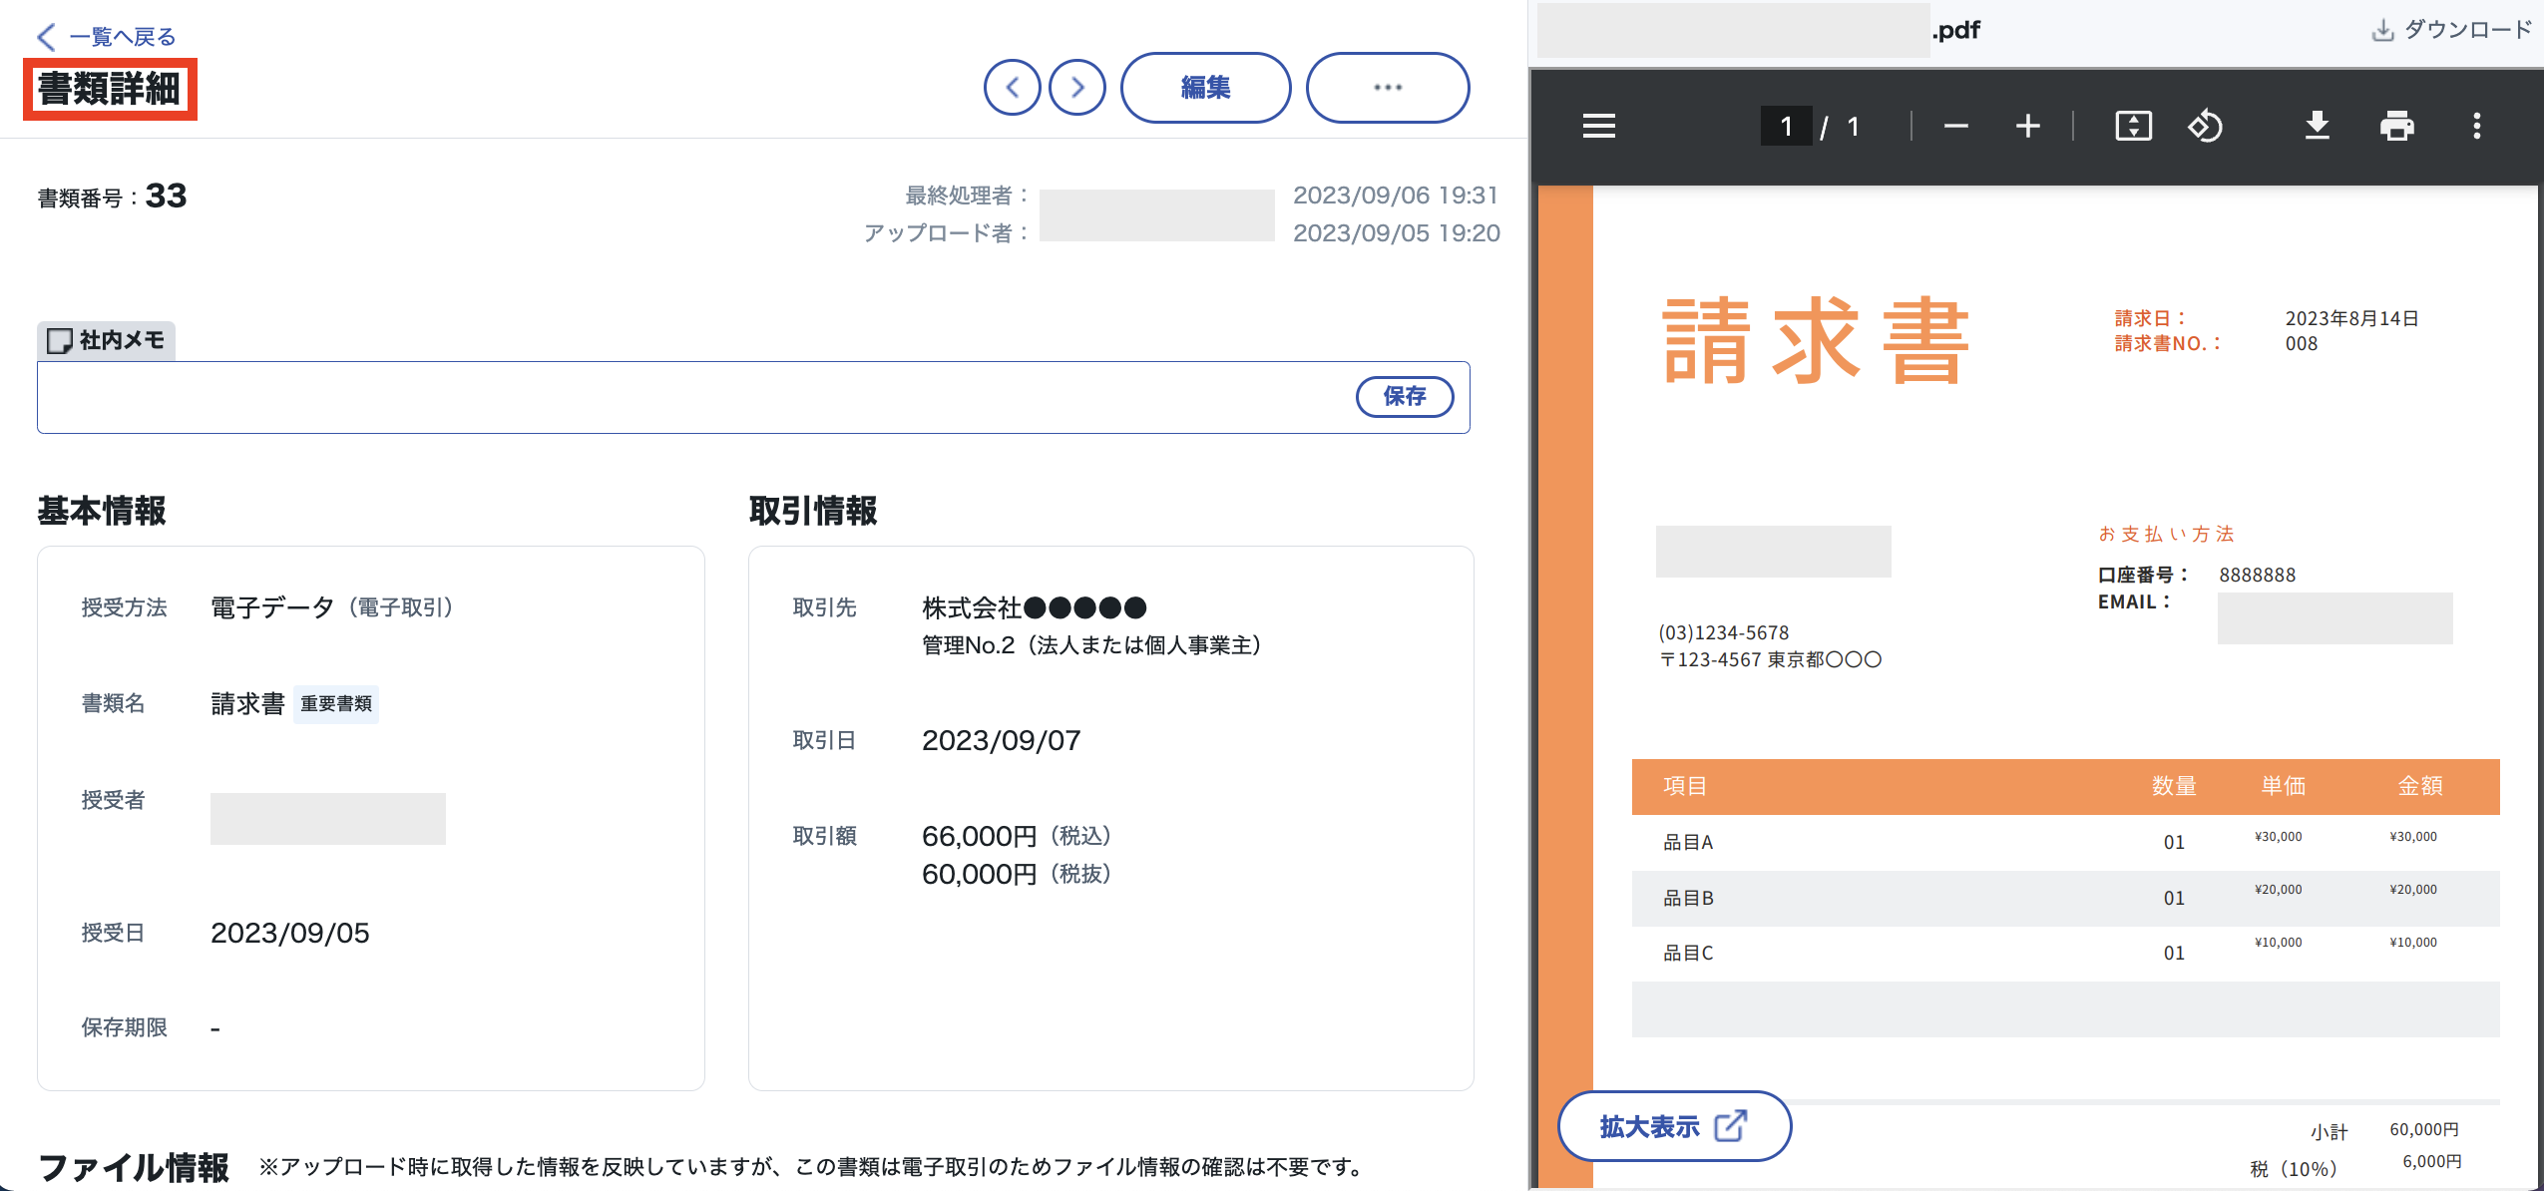Click the 取引情報 section heading
Image resolution: width=2544 pixels, height=1191 pixels.
pos(813,511)
